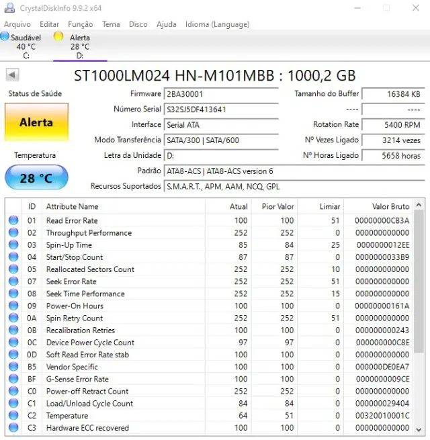
Task: Open the Função menu
Action: tap(80, 24)
